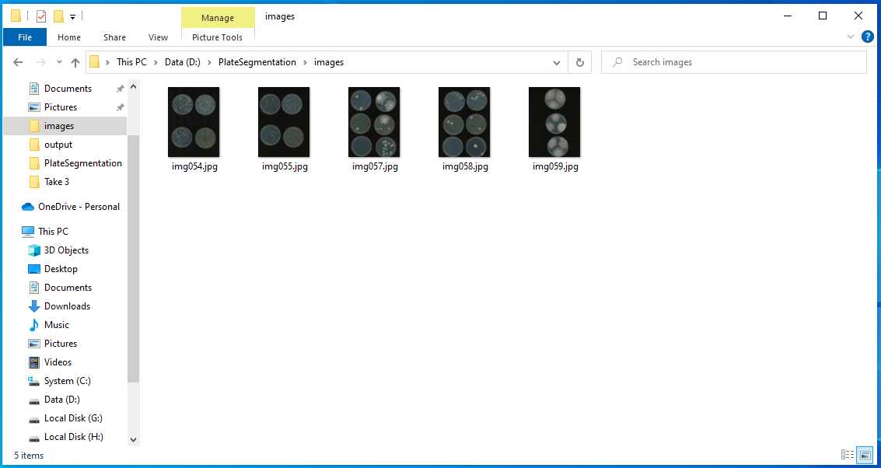Click the search magnifier icon

click(617, 61)
